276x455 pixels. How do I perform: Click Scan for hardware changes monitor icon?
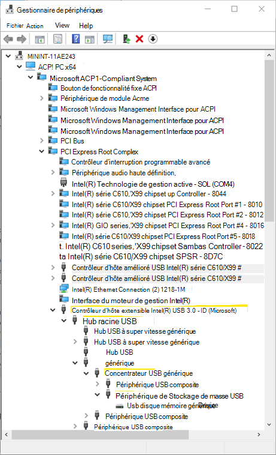pos(108,39)
